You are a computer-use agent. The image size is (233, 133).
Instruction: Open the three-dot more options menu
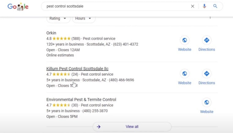[210, 17]
